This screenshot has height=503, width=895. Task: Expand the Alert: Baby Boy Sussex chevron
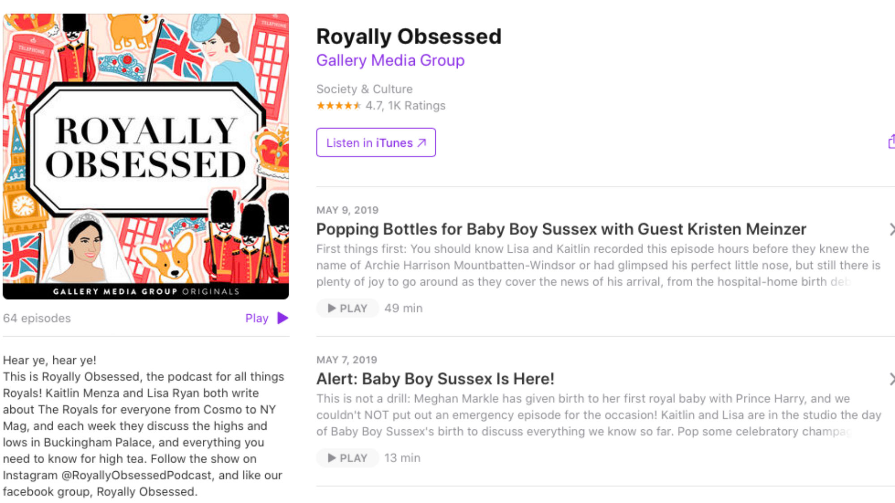click(x=891, y=379)
